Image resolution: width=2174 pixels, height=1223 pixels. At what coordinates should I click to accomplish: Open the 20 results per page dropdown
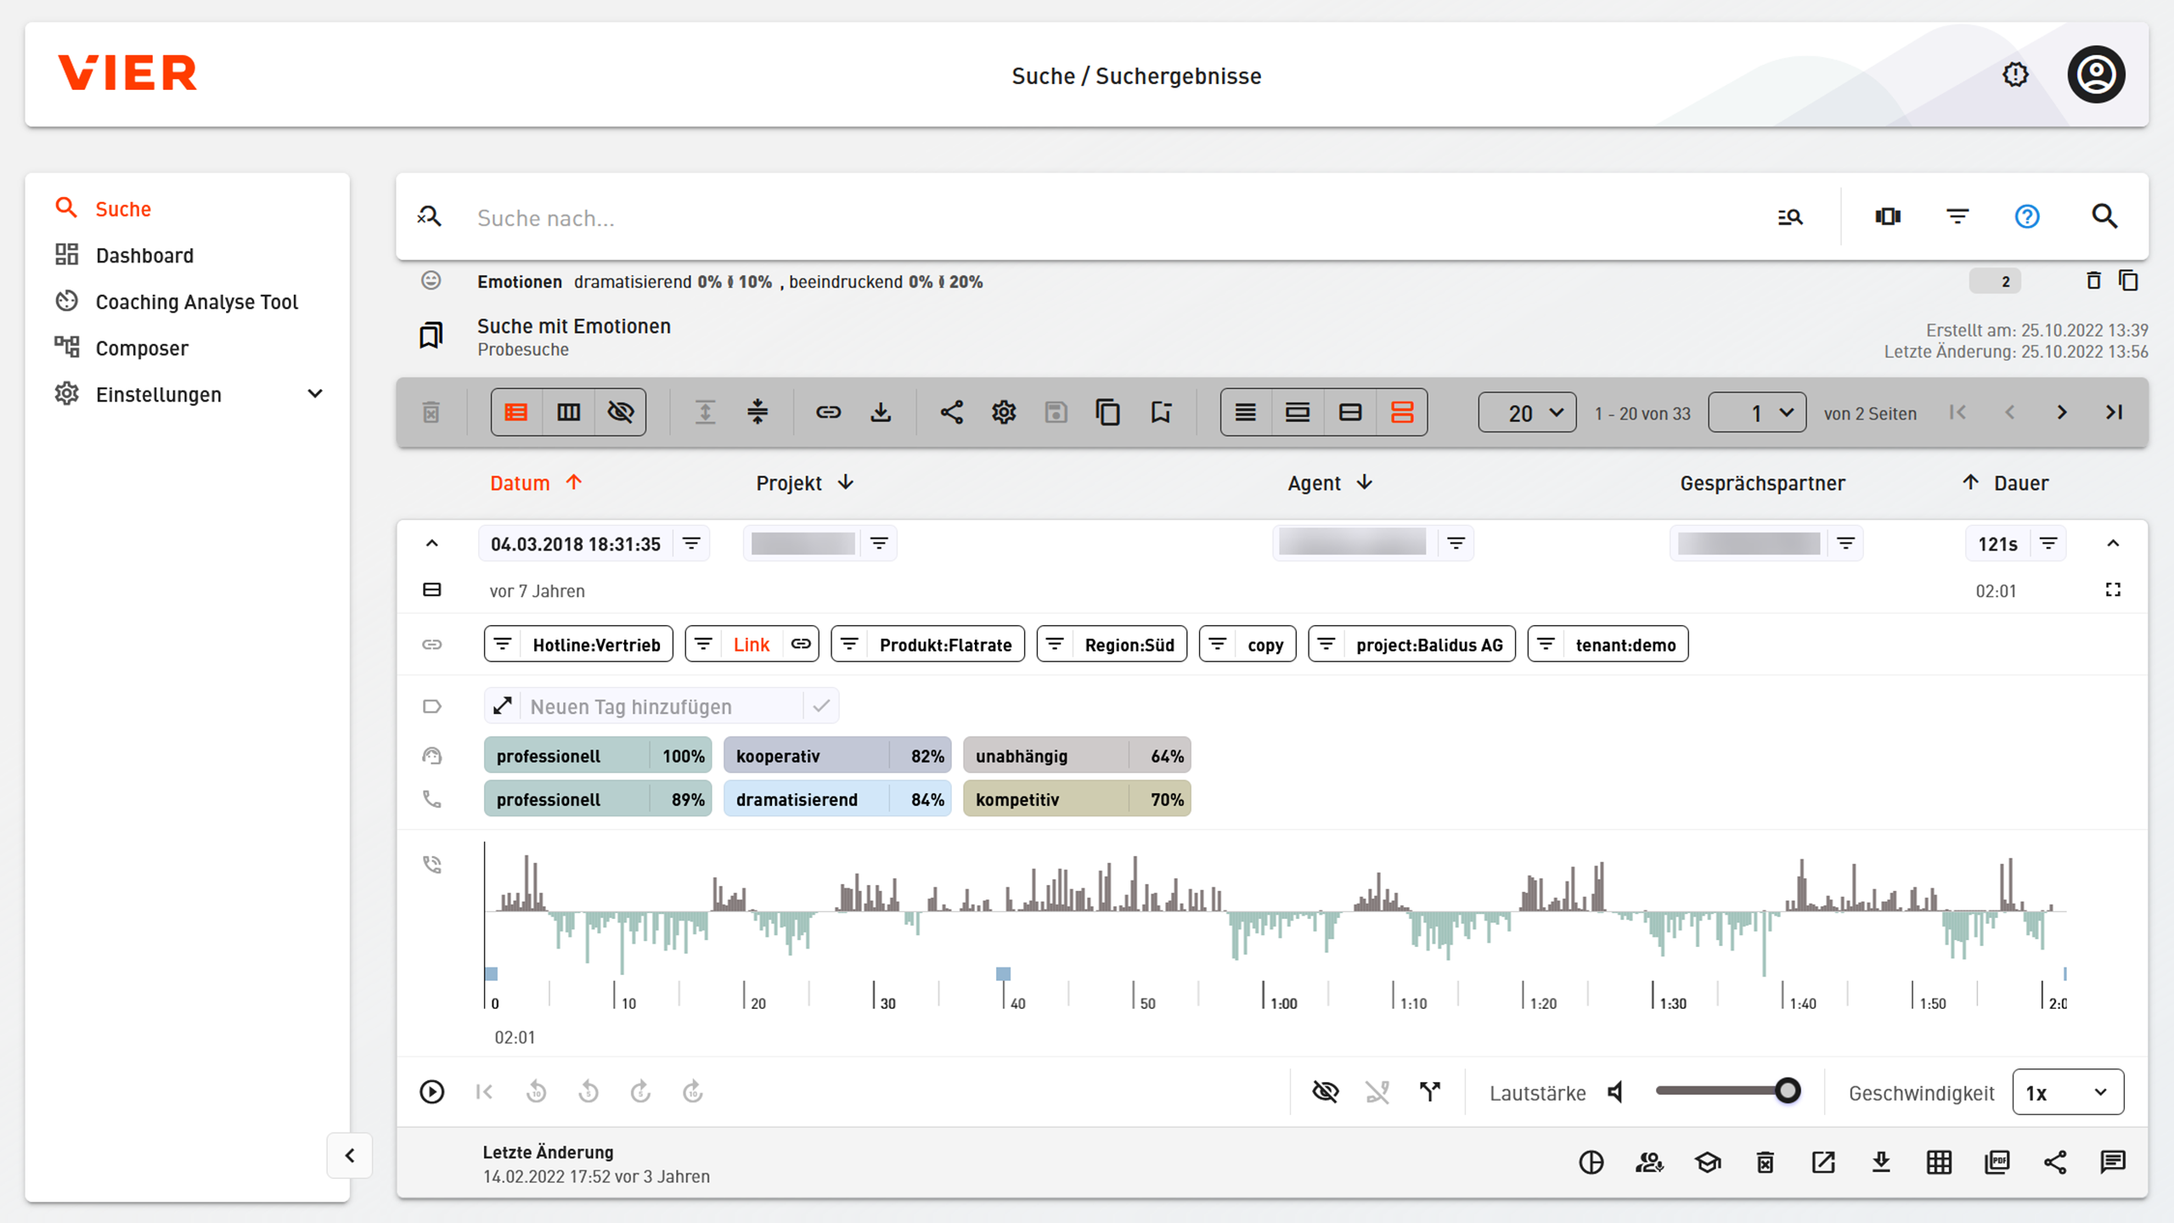tap(1527, 413)
